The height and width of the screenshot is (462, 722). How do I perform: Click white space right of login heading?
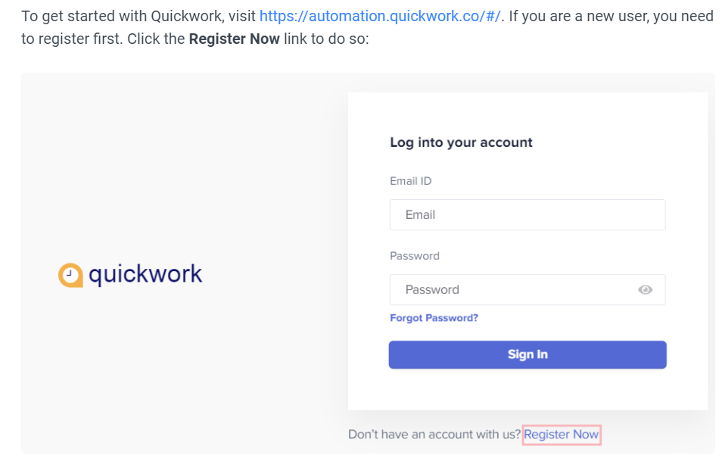tap(617, 142)
